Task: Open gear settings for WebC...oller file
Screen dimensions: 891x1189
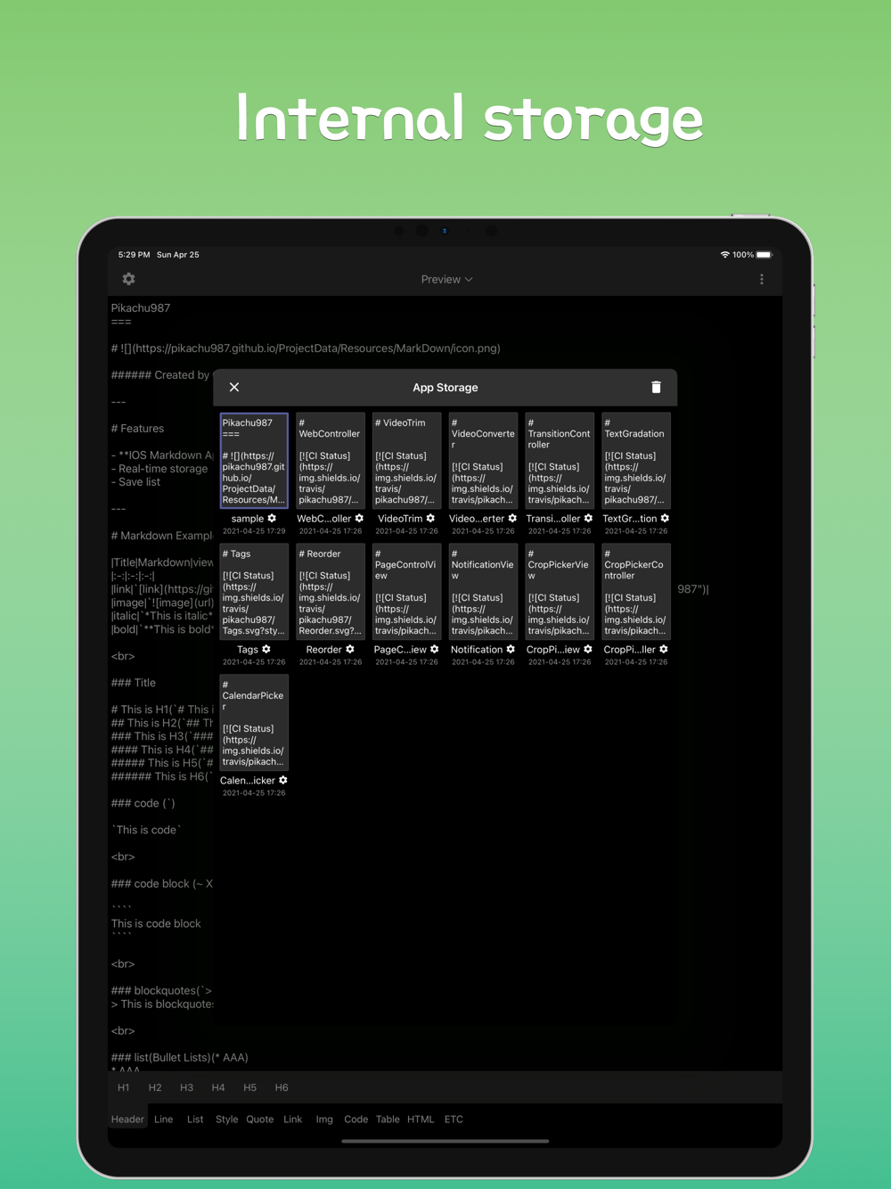Action: (359, 518)
